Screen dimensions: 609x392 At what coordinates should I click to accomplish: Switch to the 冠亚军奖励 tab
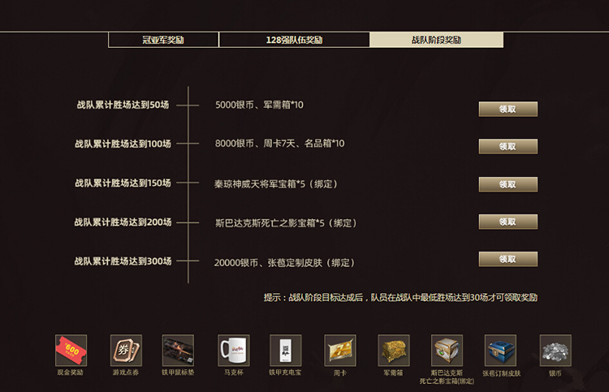tap(163, 40)
